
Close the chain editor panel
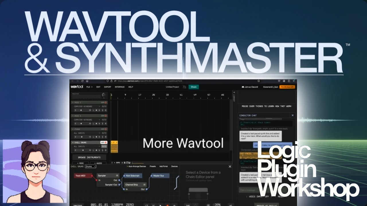click(x=230, y=166)
